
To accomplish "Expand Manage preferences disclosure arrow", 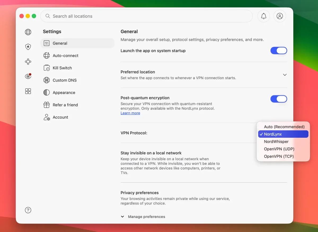I will pyautogui.click(x=122, y=217).
